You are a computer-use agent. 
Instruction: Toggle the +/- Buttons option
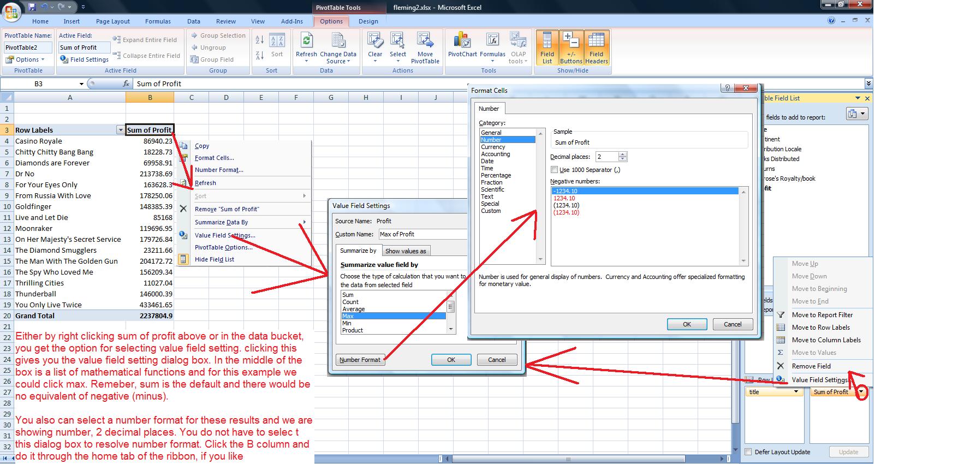571,48
